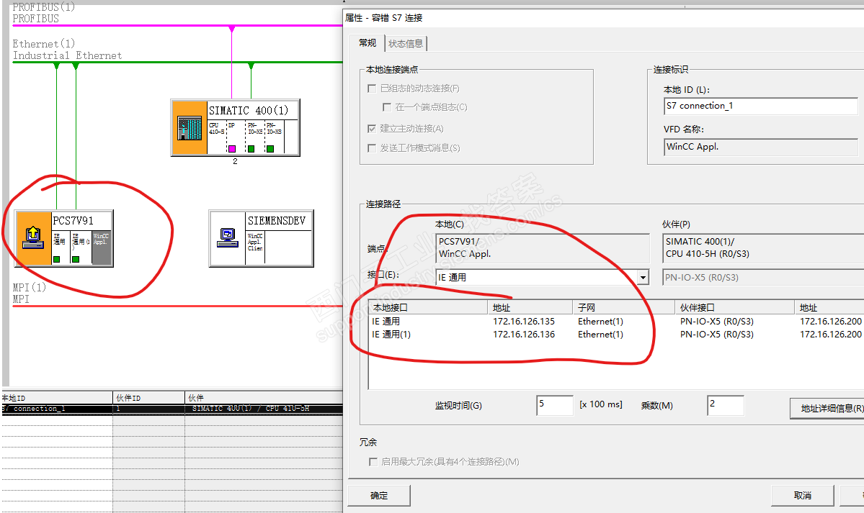Click the green Industrial Ethernet network line
This screenshot has height=513, width=864.
point(177,62)
